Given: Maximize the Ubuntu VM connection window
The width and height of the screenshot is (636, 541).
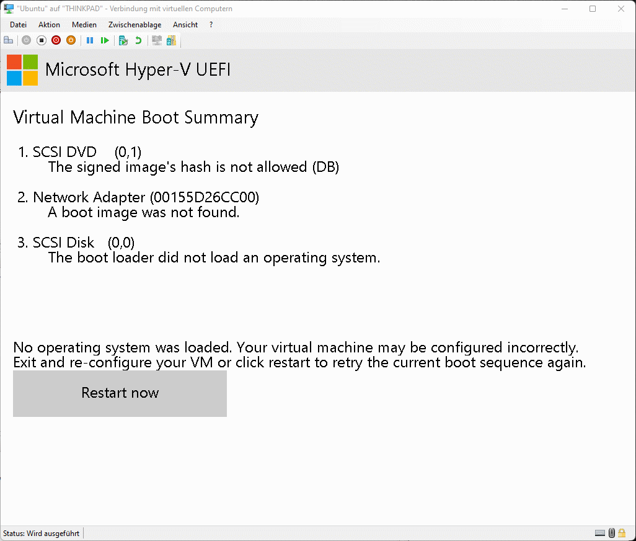Looking at the screenshot, I should coord(593,9).
